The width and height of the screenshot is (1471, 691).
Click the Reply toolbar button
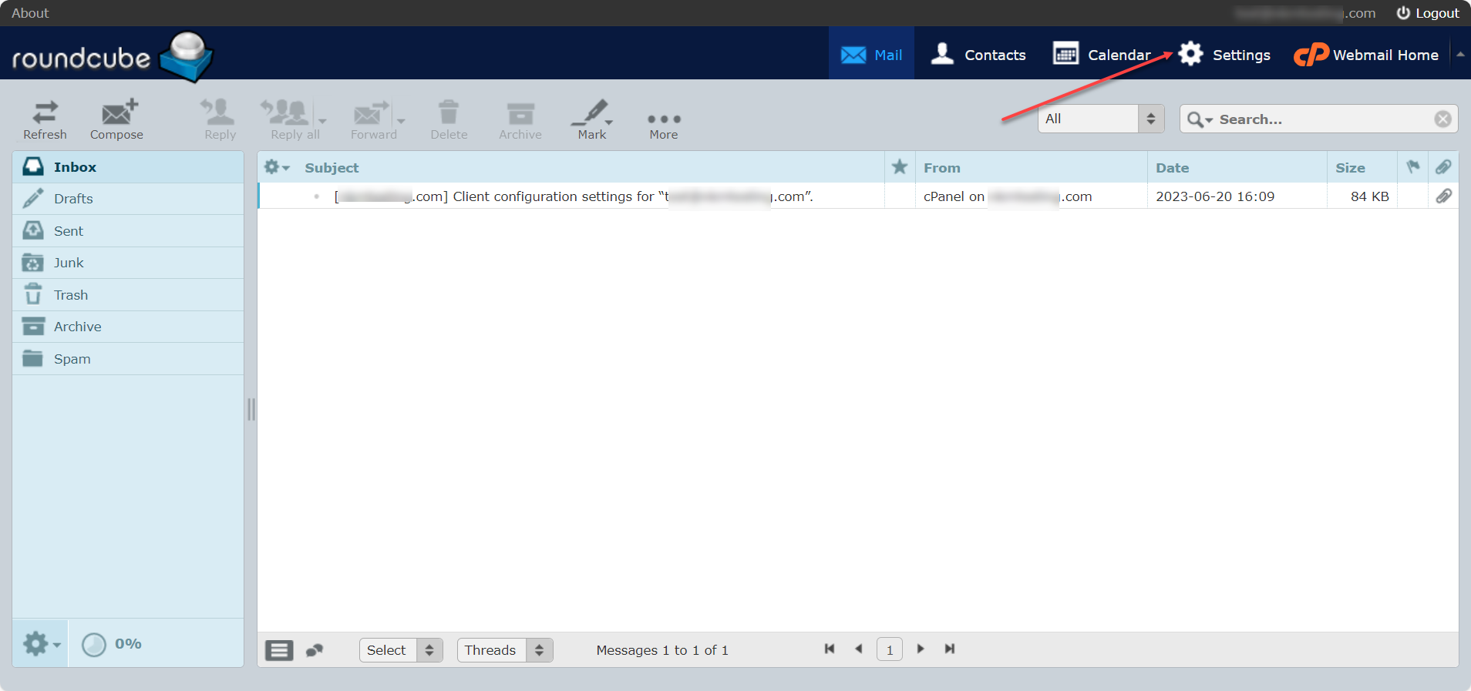click(220, 120)
